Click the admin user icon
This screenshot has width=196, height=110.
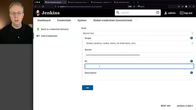165,13
